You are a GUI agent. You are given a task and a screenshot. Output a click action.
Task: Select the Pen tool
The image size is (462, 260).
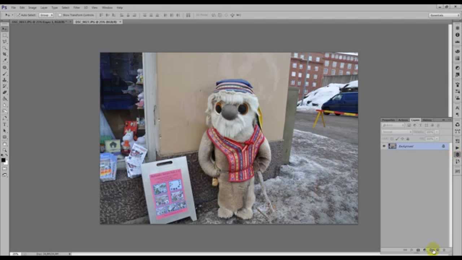tap(5, 118)
